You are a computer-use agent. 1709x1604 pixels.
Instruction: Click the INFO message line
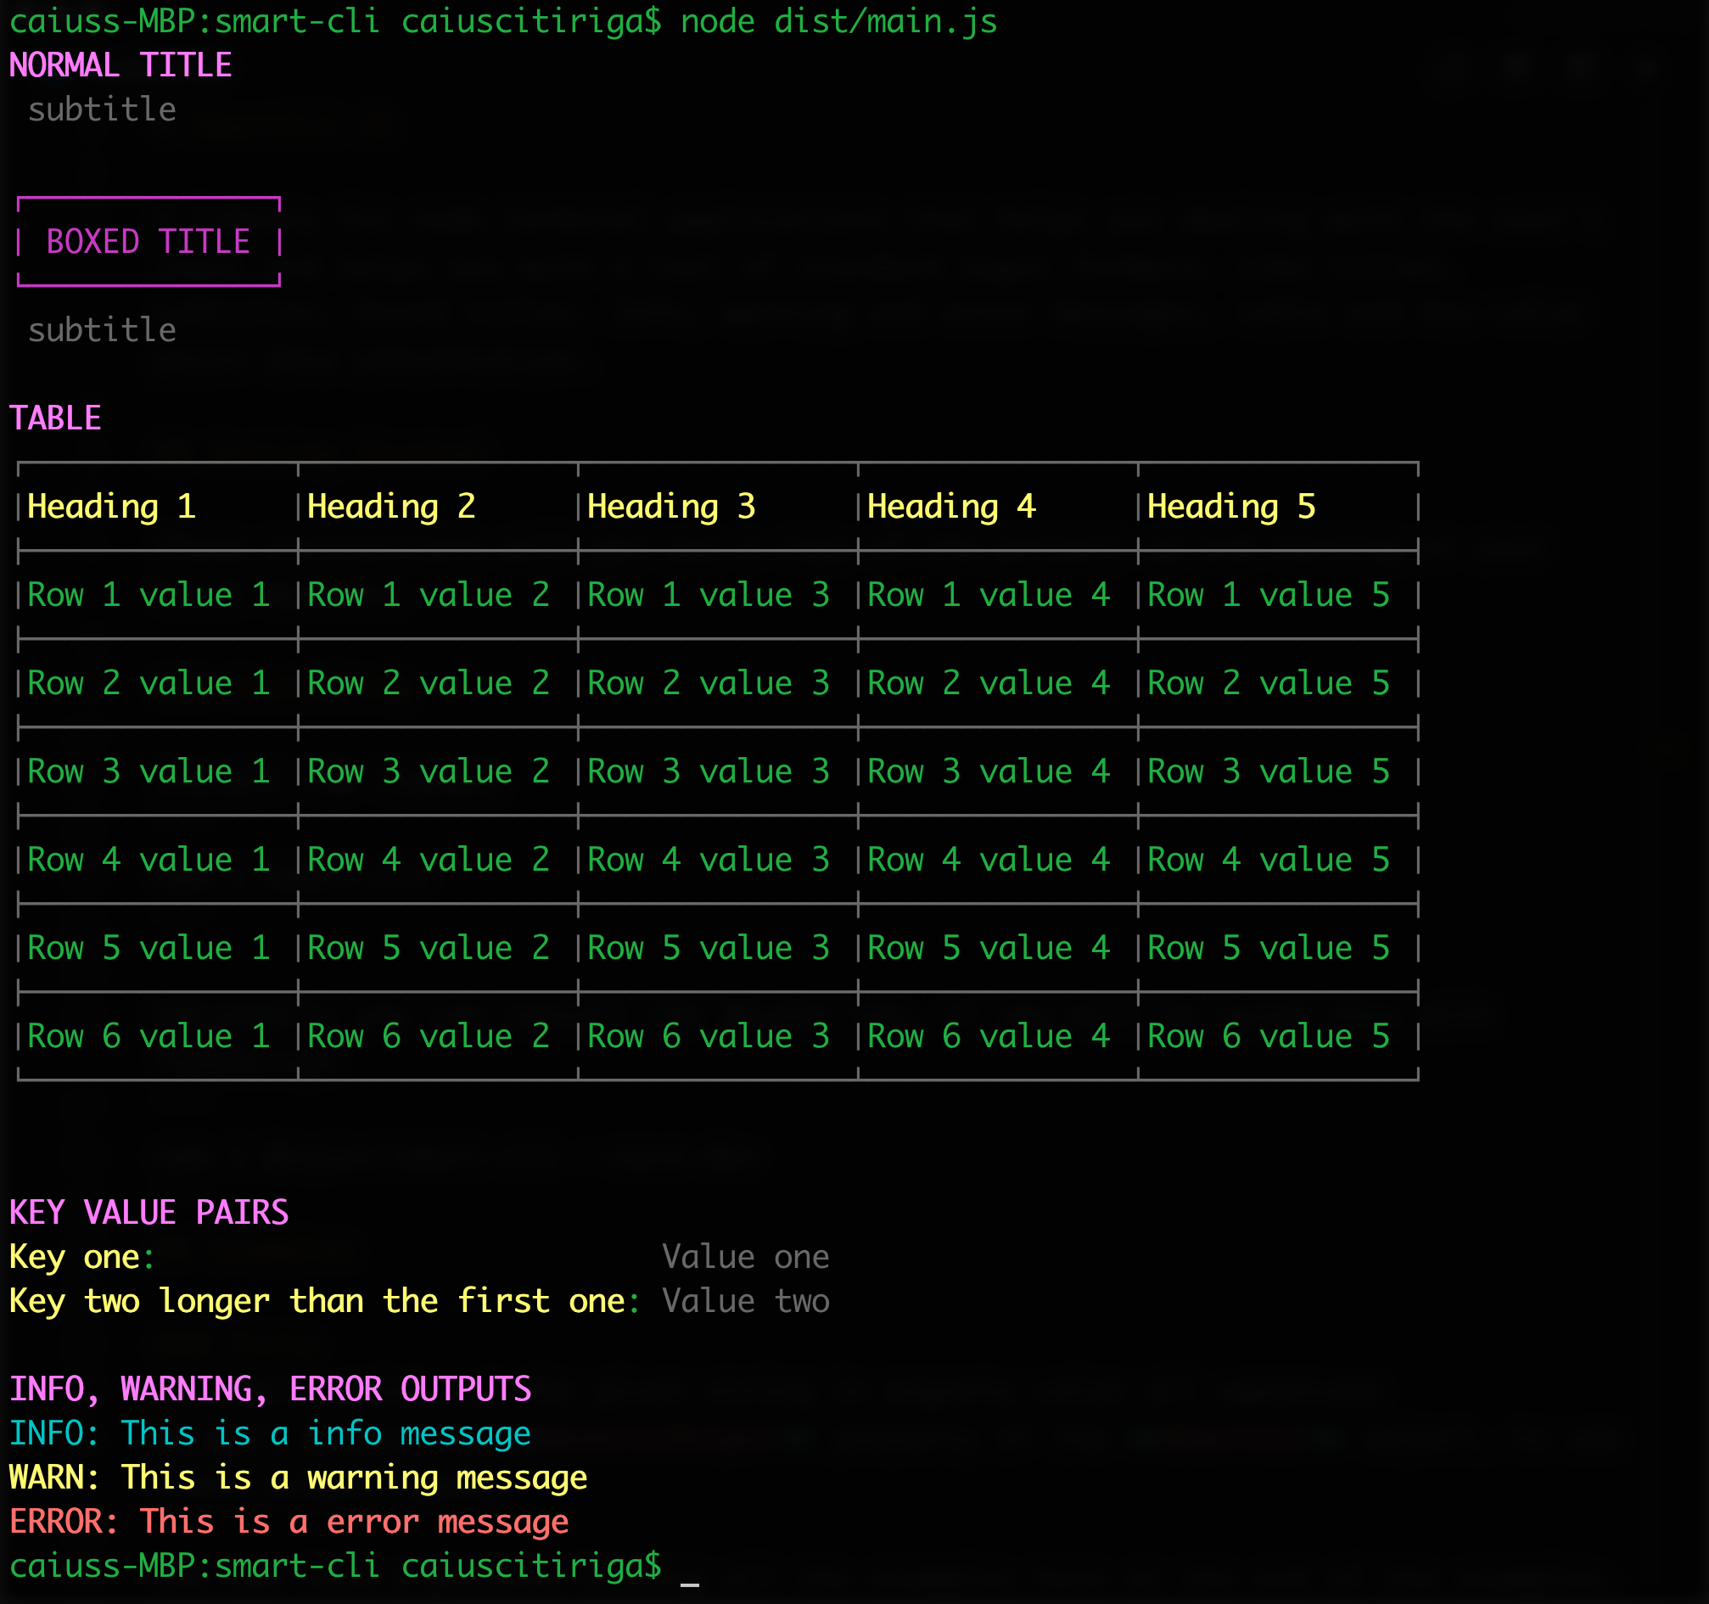click(x=270, y=1433)
